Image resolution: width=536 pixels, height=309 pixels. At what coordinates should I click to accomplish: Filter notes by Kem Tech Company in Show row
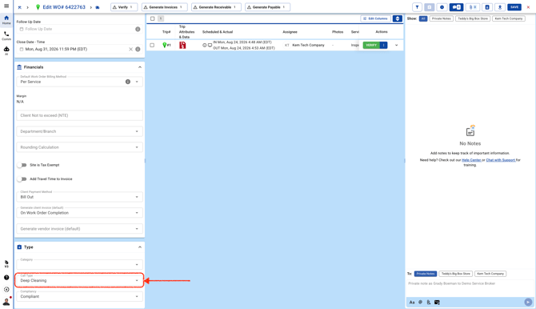pos(509,18)
